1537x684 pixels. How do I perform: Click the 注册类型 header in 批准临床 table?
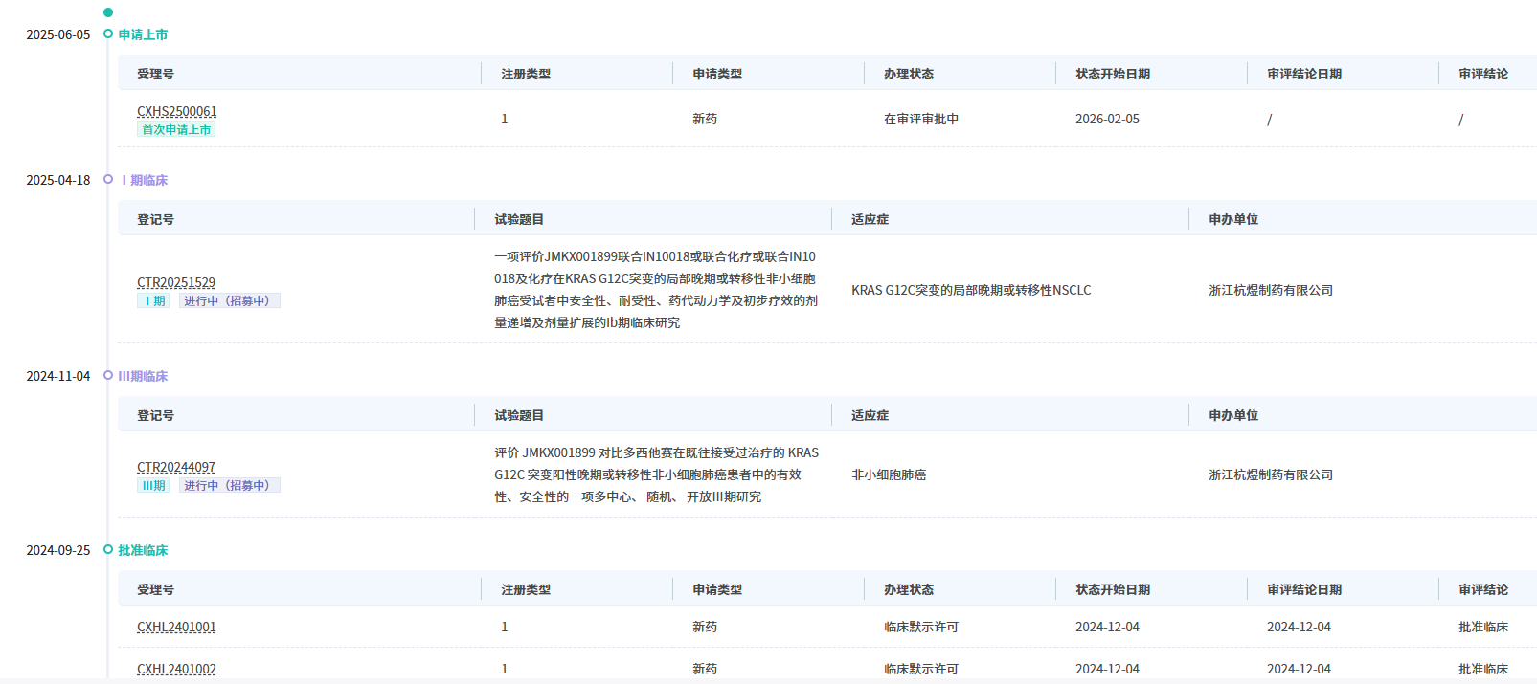(x=526, y=589)
